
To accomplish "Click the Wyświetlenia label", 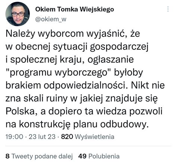I will (94, 136).
